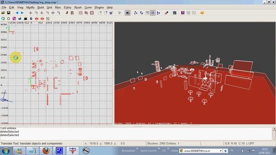Expand the taskbar address bar dropdown arrow
The image size is (276, 155).
click(x=220, y=151)
